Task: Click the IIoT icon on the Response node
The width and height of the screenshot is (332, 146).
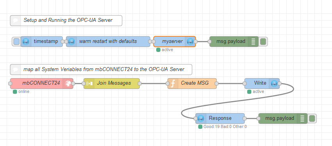Action: (x=201, y=119)
